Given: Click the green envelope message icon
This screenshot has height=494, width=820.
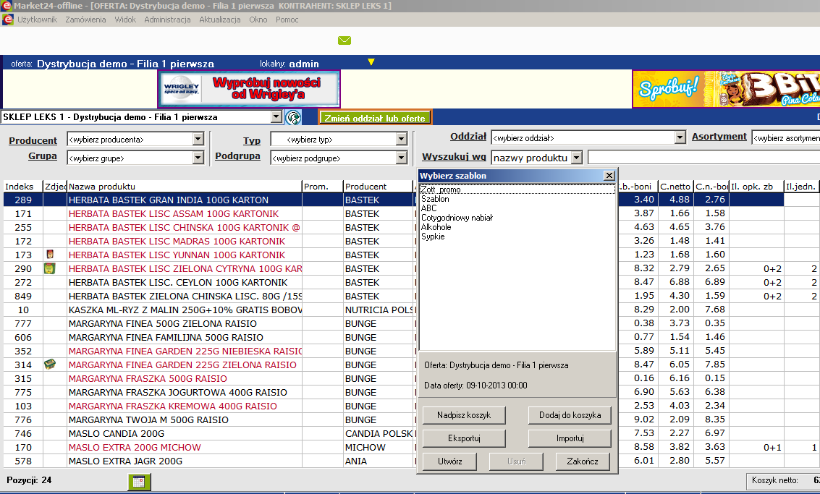Looking at the screenshot, I should click(344, 41).
